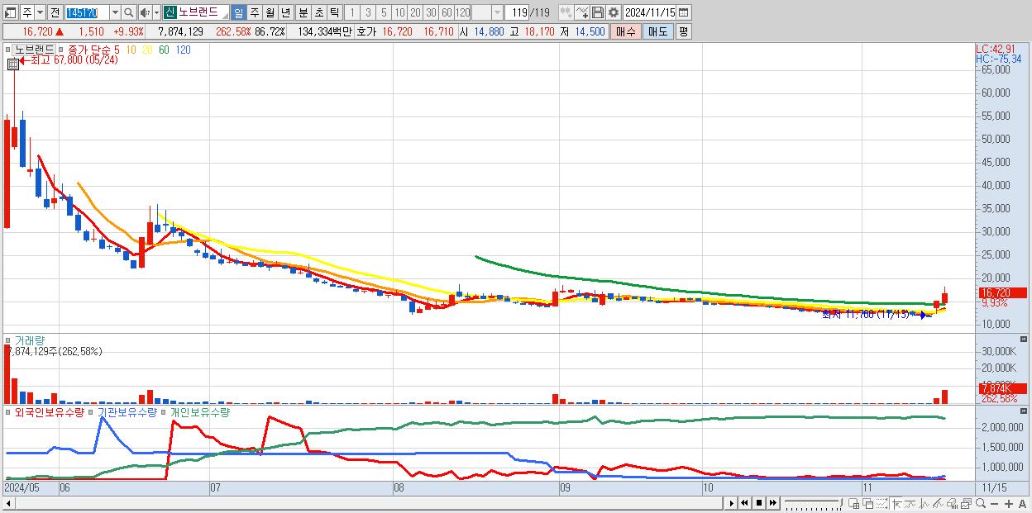Select the 월 (monthly) period toggle
This screenshot has height=513, width=1032.
click(270, 12)
